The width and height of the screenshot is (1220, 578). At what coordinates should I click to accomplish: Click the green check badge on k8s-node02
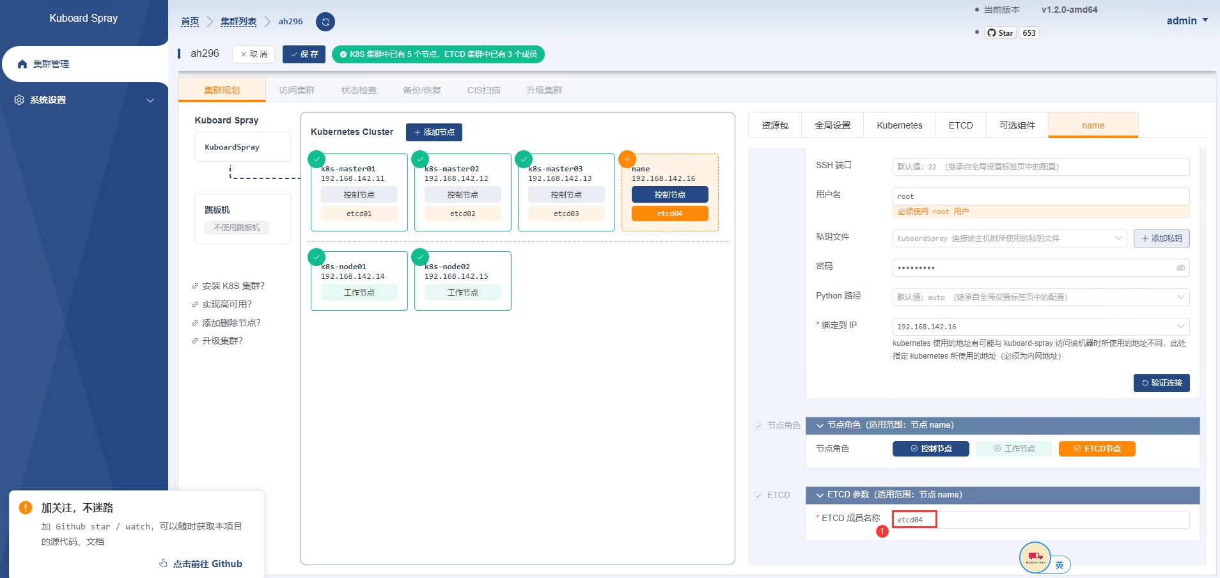(x=420, y=256)
